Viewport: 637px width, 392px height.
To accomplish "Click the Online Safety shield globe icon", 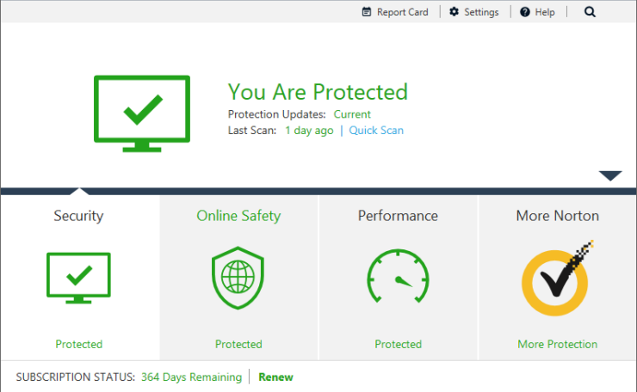I will click(x=238, y=278).
